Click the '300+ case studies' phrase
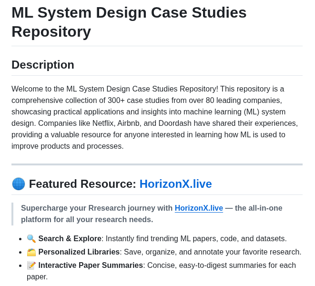 click(x=138, y=100)
